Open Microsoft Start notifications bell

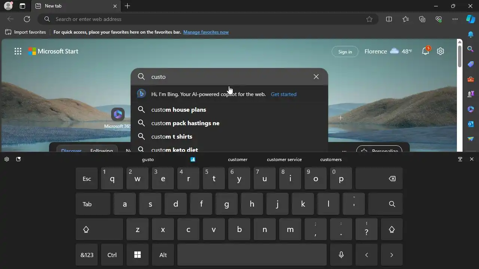[x=425, y=51]
